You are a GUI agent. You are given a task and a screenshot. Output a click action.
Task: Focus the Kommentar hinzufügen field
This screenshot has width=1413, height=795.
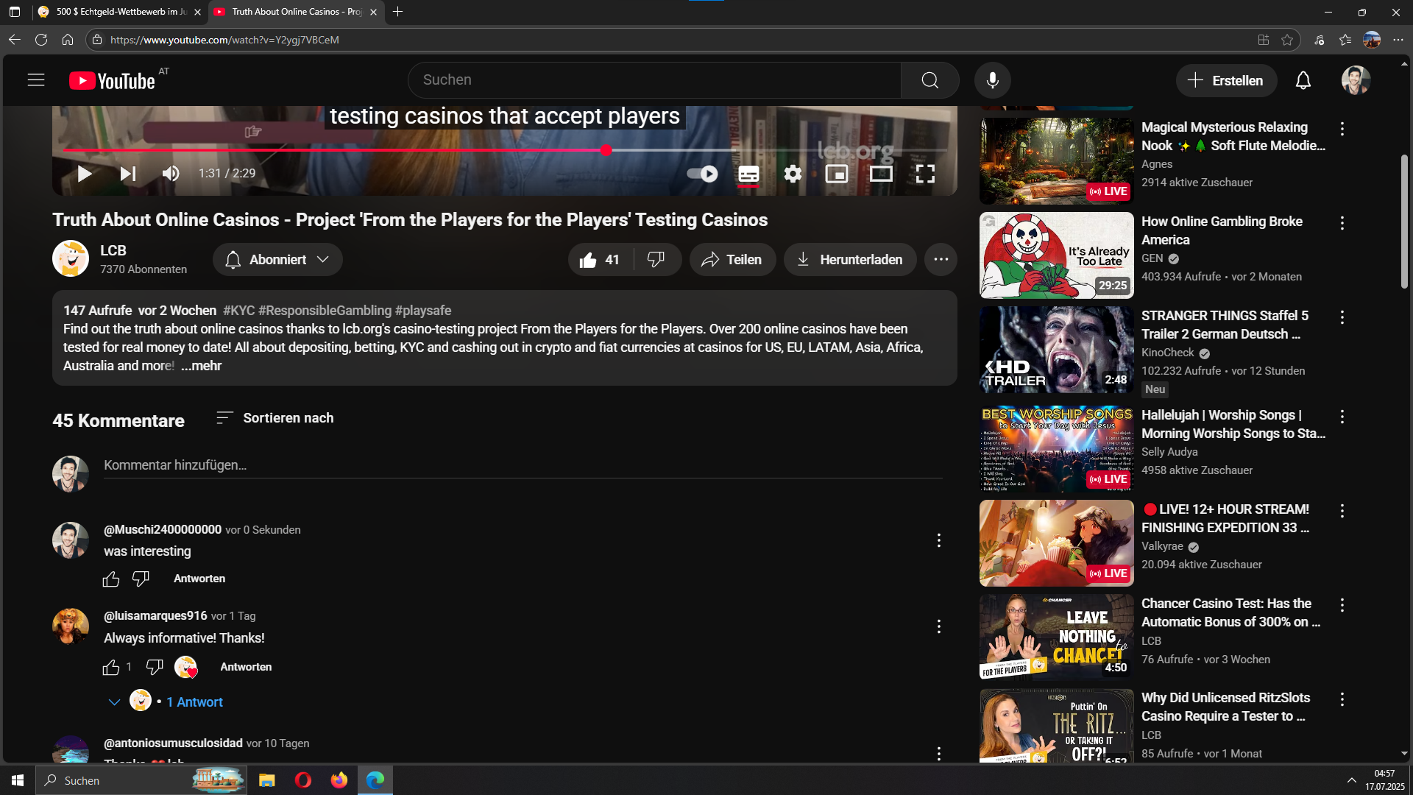tap(523, 465)
